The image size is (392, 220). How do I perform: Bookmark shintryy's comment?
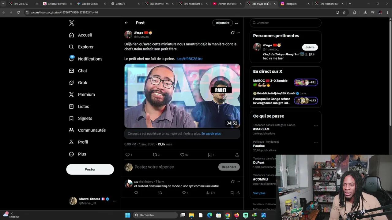coord(232,193)
